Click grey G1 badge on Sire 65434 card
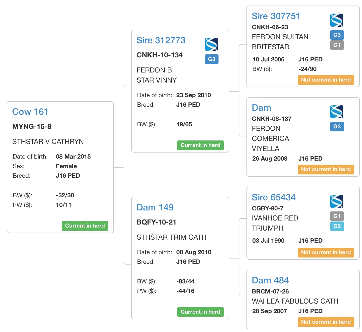 337,216
